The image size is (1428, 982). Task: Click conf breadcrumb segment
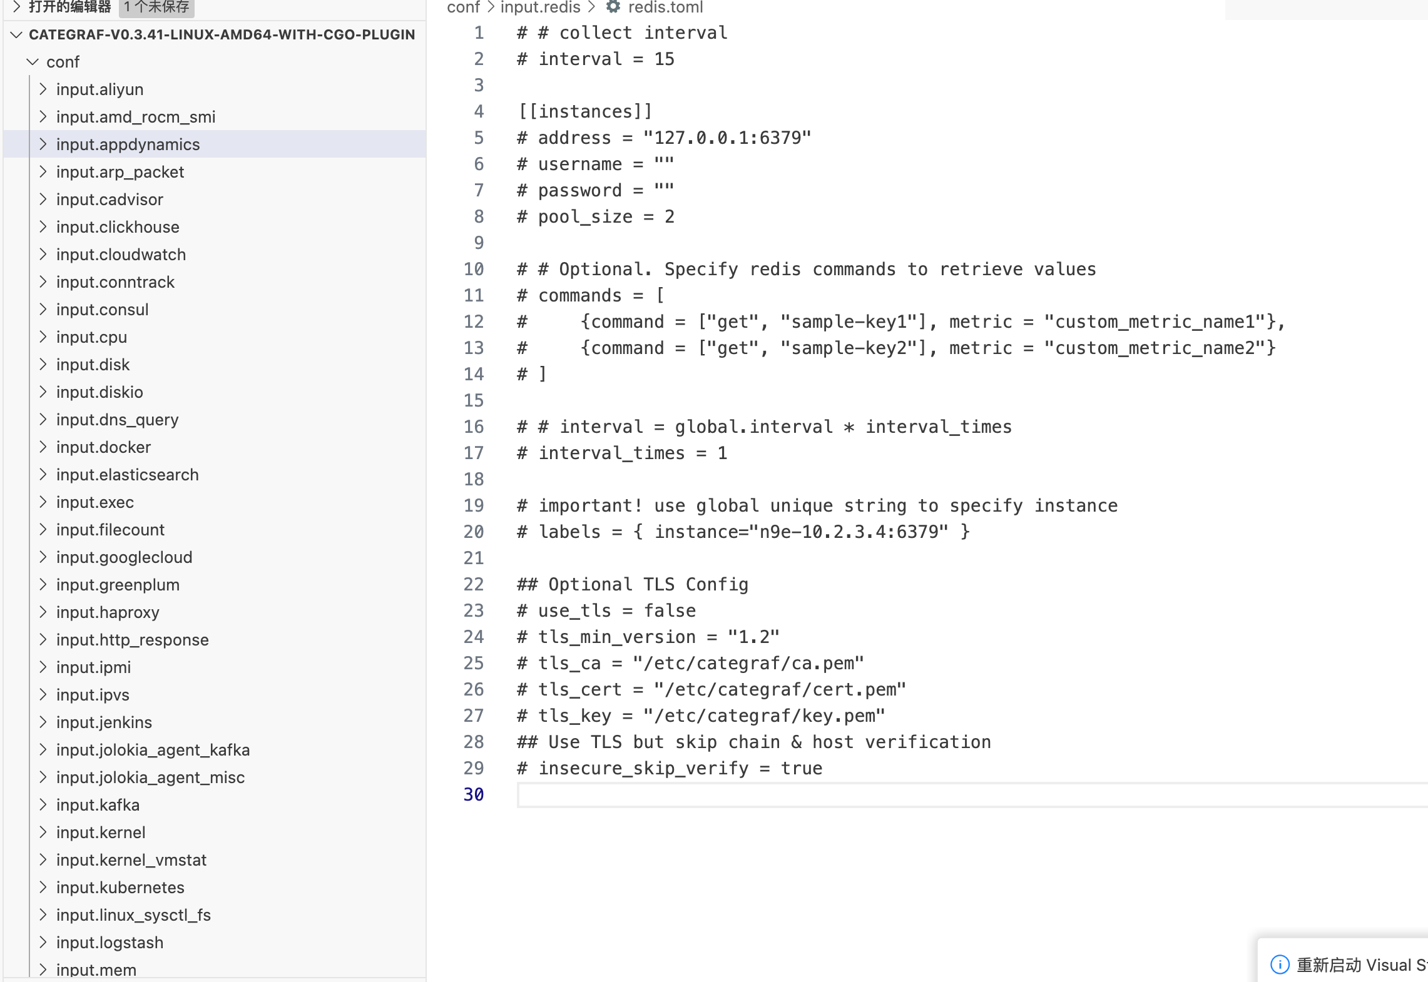(x=462, y=8)
